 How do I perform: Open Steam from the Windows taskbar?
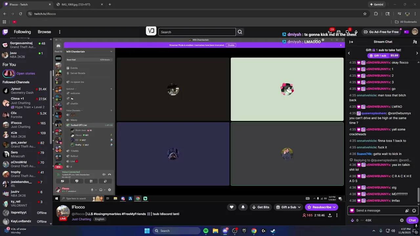(x=273, y=231)
